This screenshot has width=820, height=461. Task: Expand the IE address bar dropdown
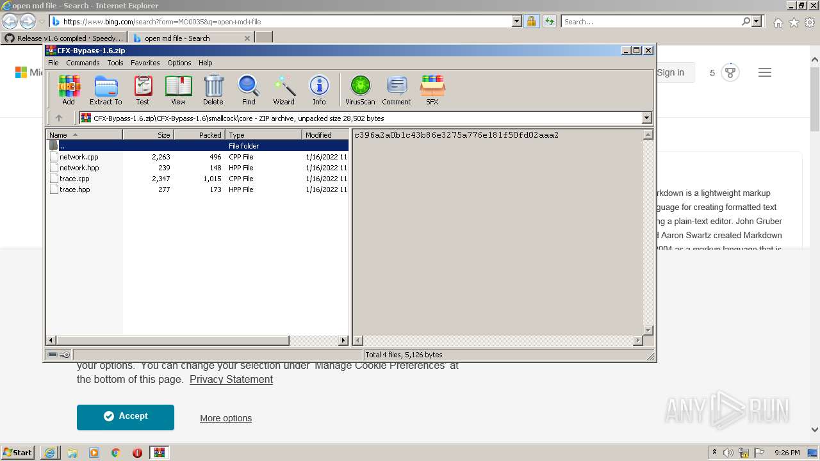coord(517,21)
